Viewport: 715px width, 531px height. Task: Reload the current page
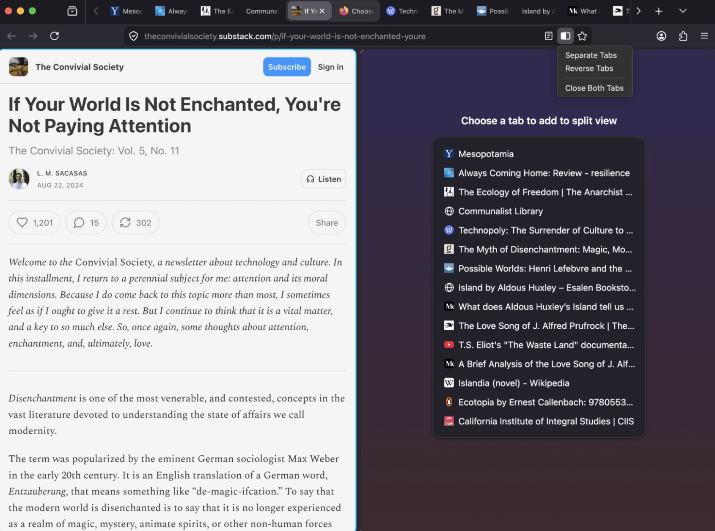tap(55, 36)
